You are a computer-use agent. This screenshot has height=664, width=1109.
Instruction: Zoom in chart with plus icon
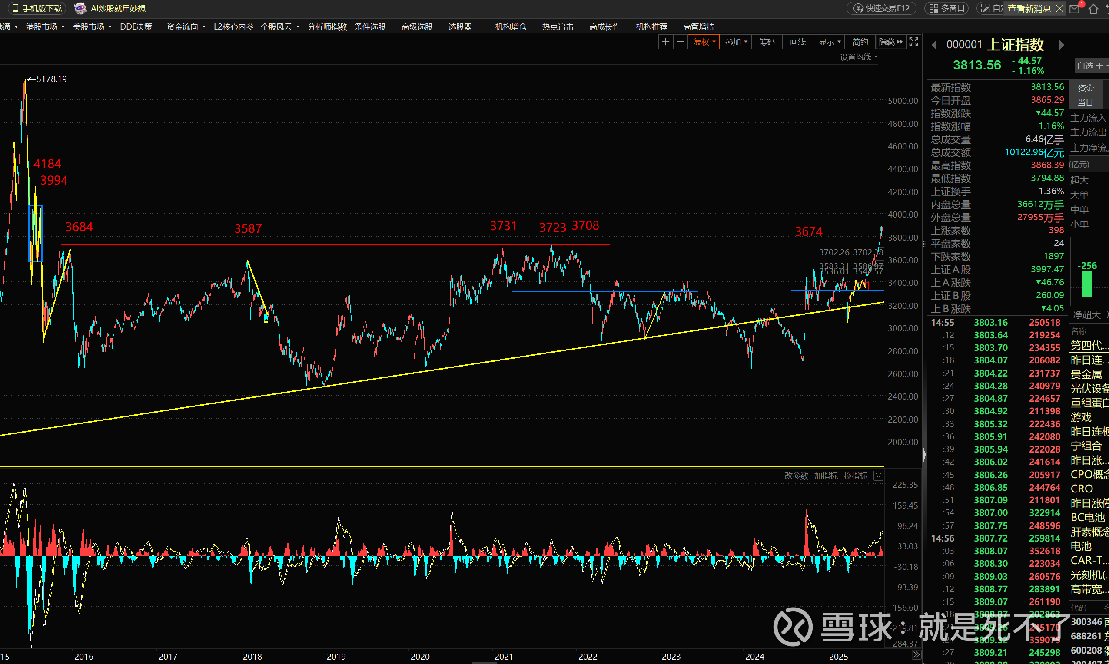665,42
